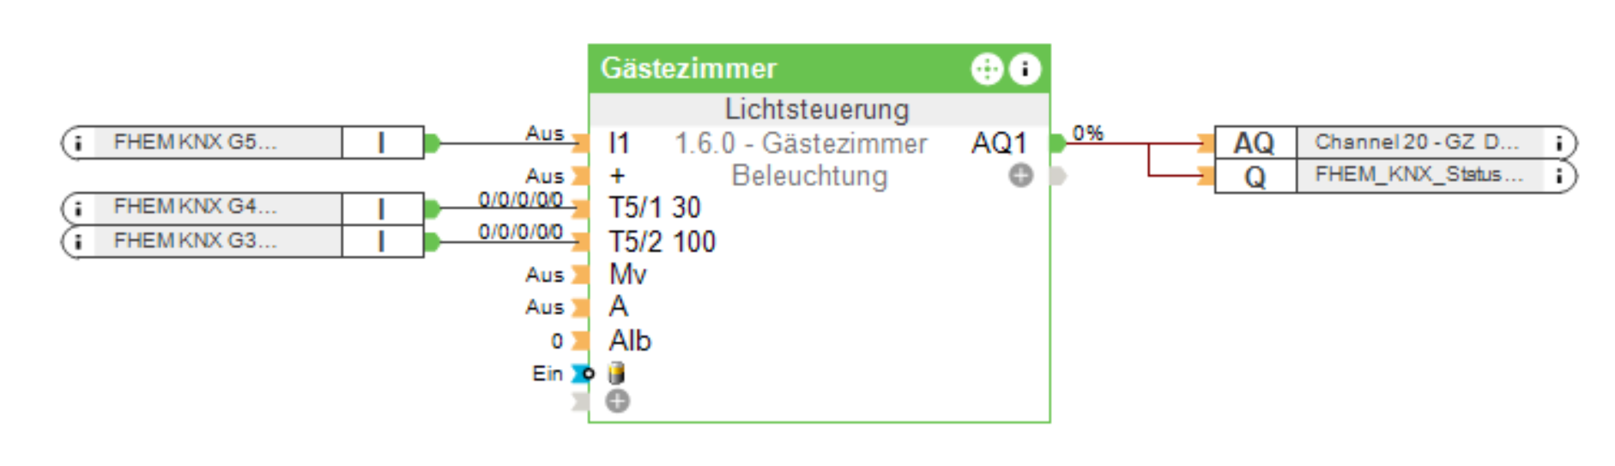Image resolution: width=1615 pixels, height=466 pixels.
Task: Select the T5/2 input with value 100
Action: pyautogui.click(x=662, y=242)
